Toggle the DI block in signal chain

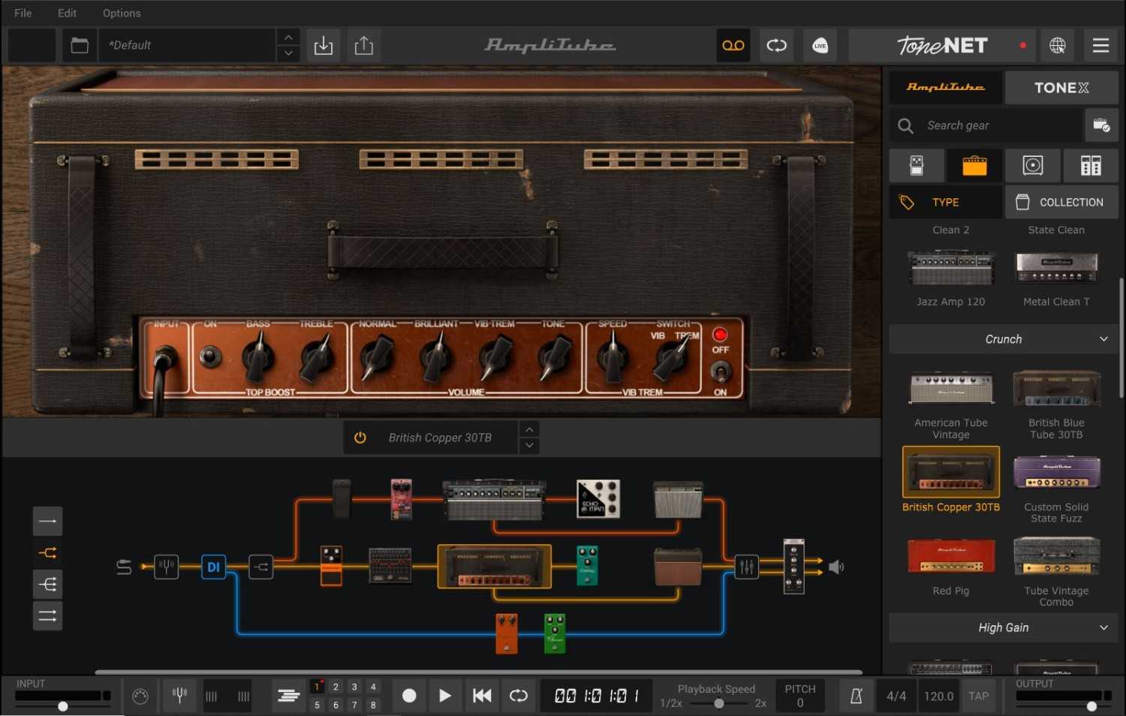213,567
